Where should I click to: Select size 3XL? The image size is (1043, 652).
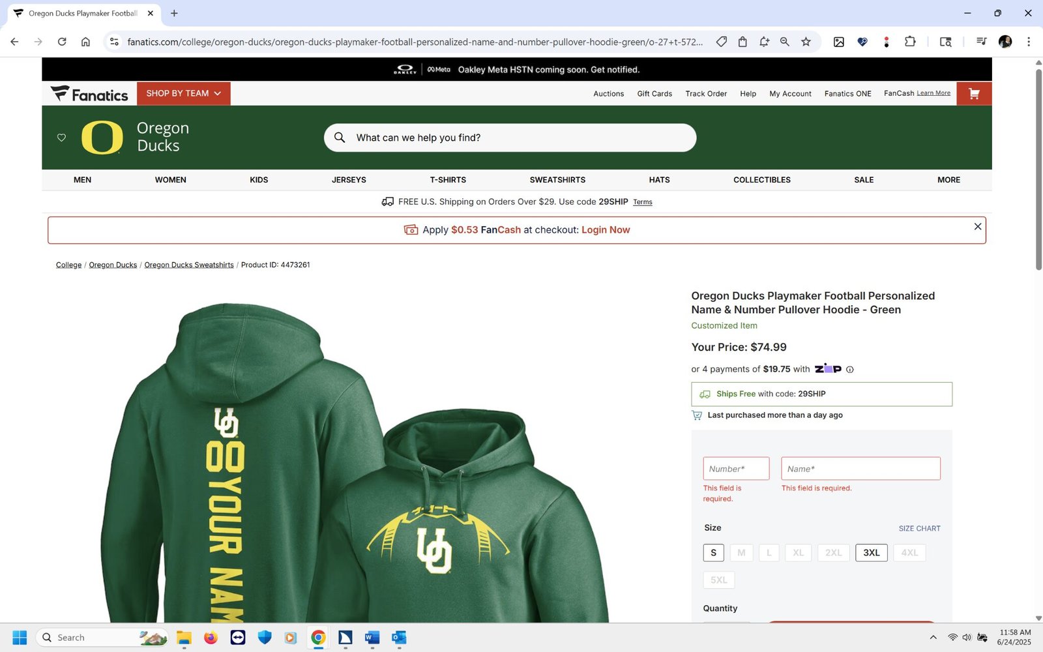[872, 553]
